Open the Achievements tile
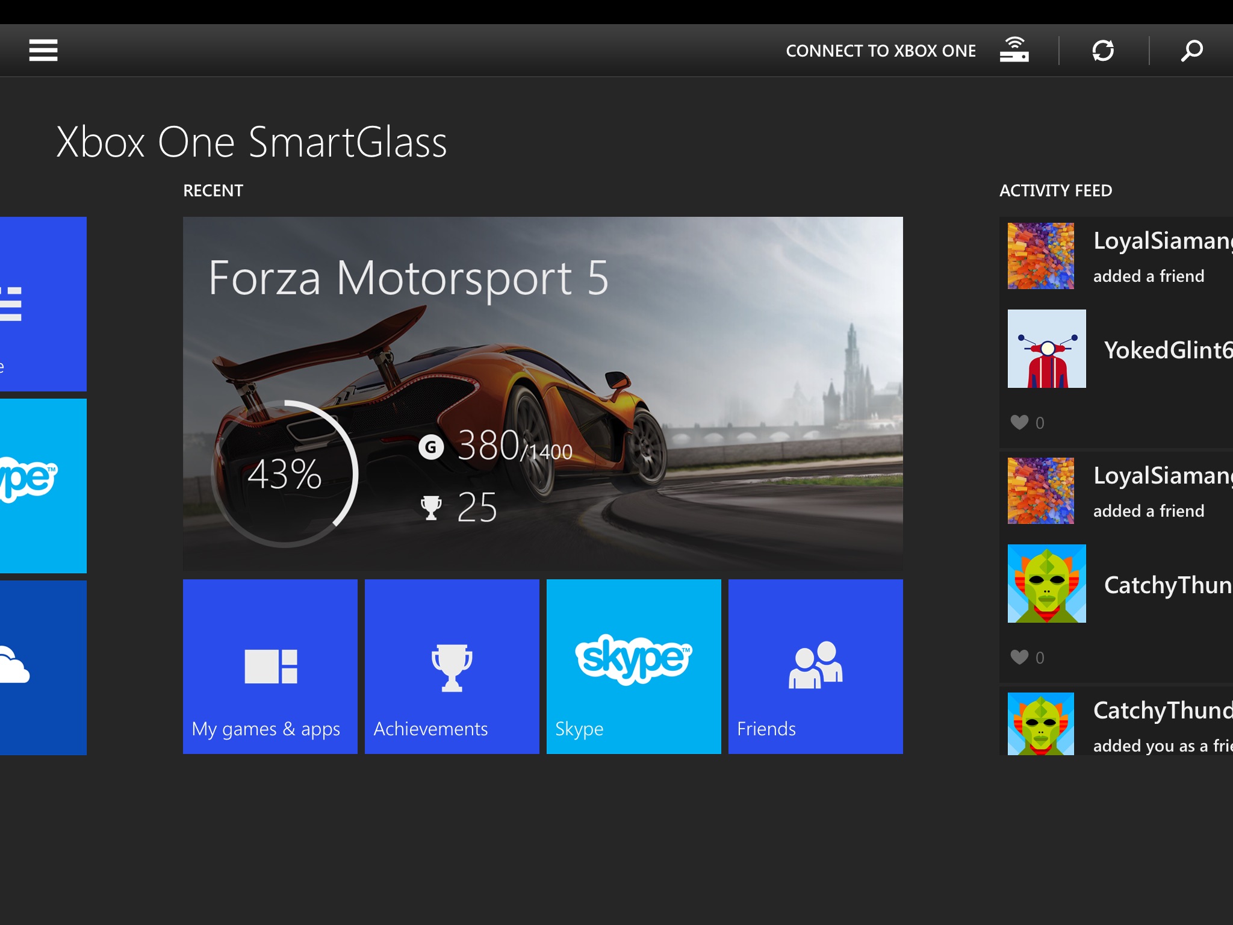The image size is (1233, 925). [452, 667]
